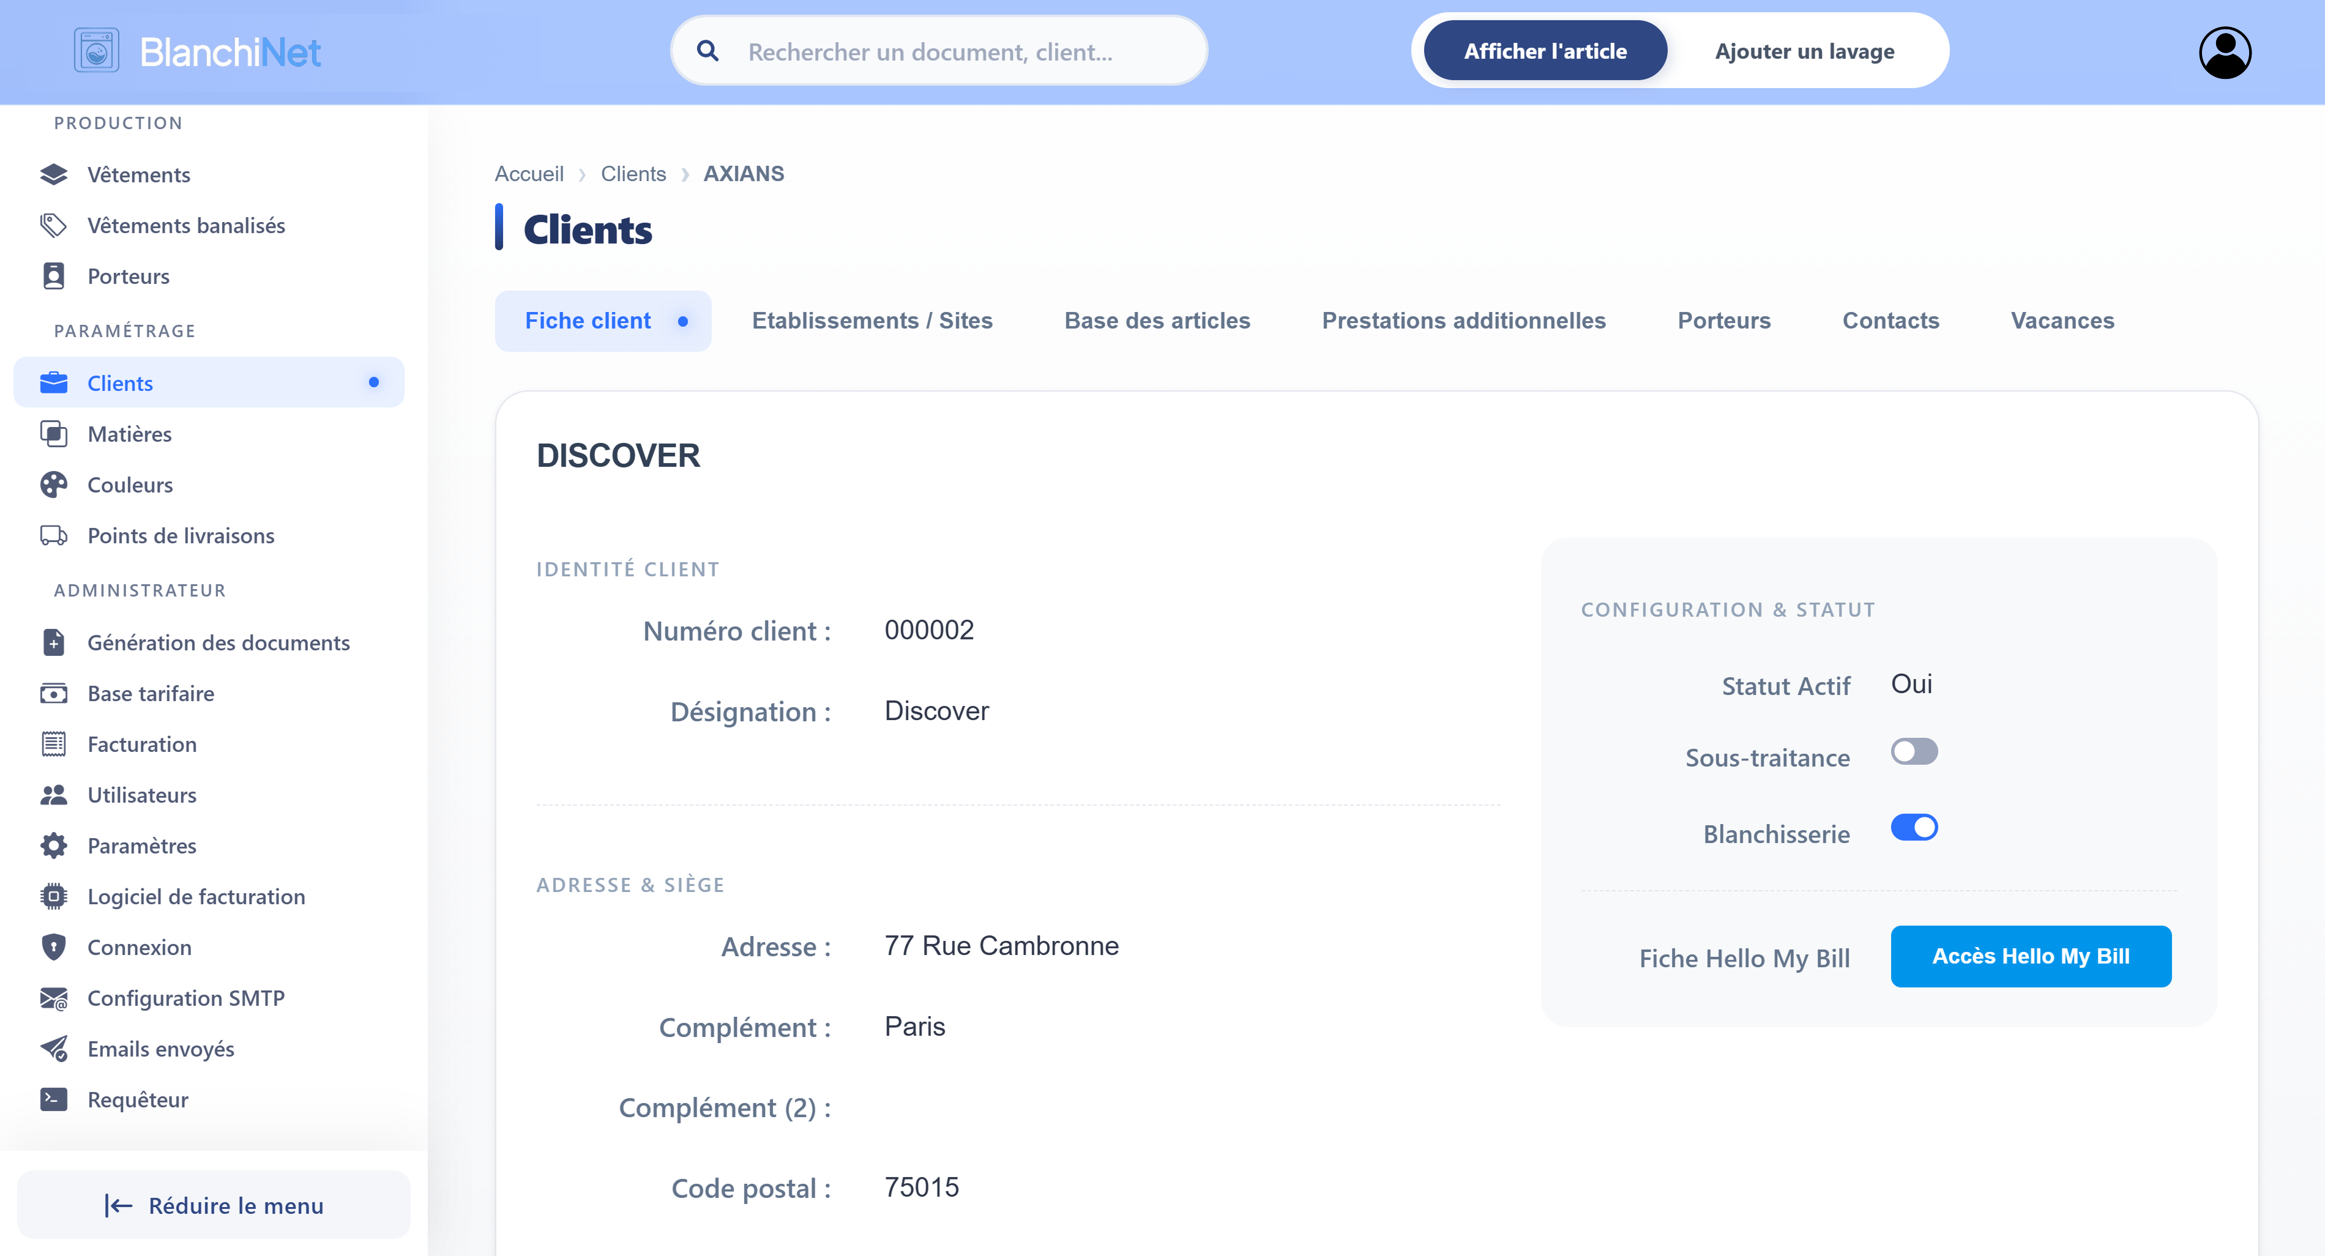Click the Requêteur terminal icon
The height and width of the screenshot is (1256, 2325).
point(53,1099)
